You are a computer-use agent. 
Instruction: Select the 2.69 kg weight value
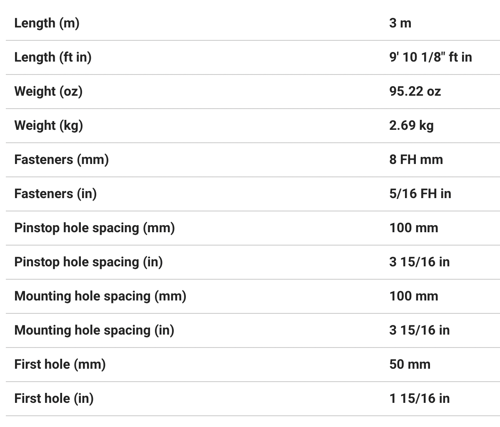pyautogui.click(x=411, y=125)
